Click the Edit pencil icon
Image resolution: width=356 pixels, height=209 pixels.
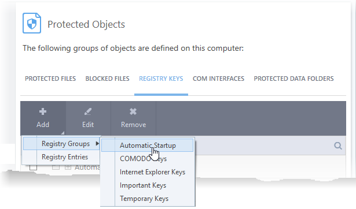point(88,111)
